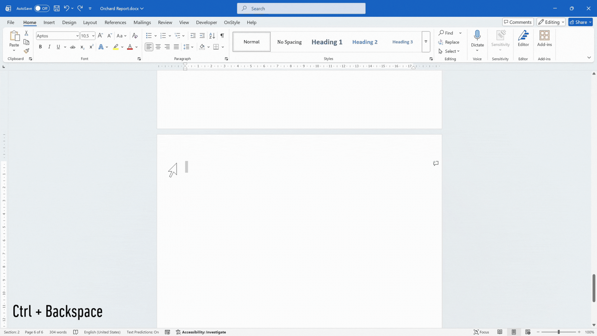This screenshot has width=597, height=336.
Task: Open macro recording status icon
Action: click(167, 332)
